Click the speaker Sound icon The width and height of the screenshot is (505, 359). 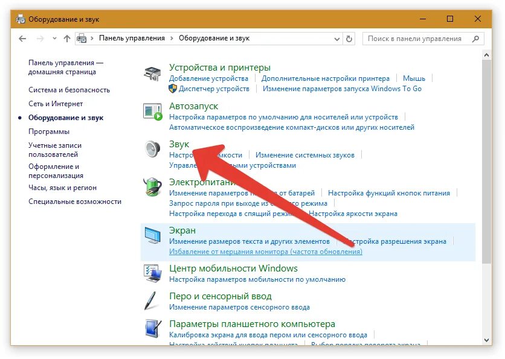(x=152, y=149)
